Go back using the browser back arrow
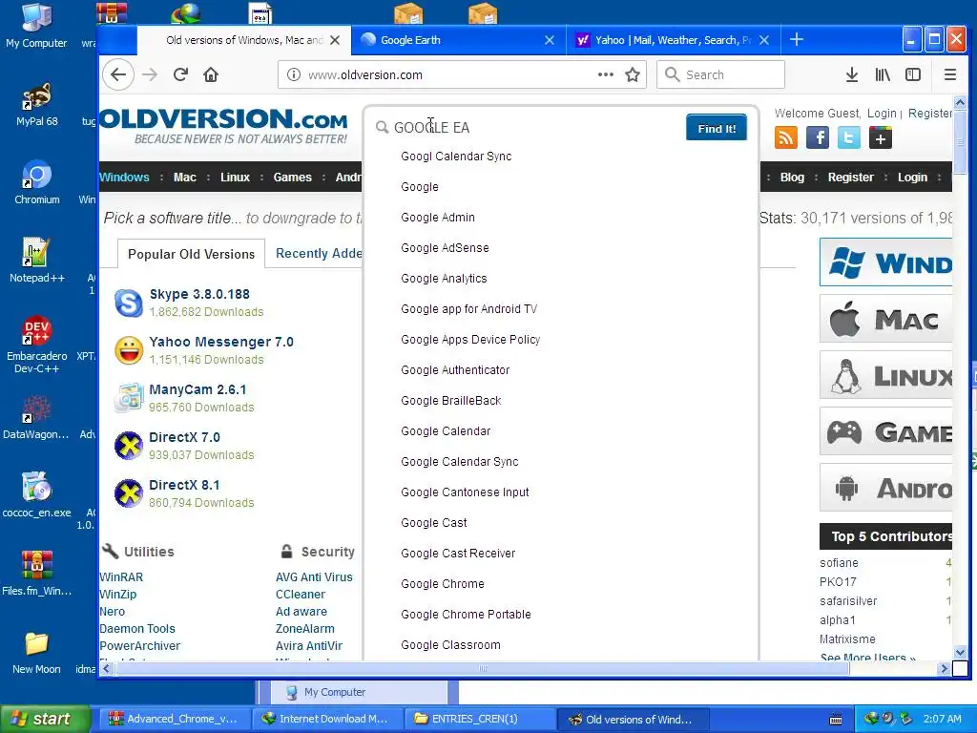This screenshot has width=977, height=733. coord(118,74)
